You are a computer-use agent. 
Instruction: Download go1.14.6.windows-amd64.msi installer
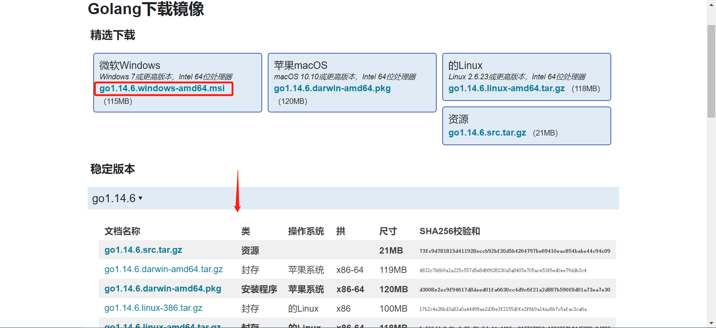(162, 89)
